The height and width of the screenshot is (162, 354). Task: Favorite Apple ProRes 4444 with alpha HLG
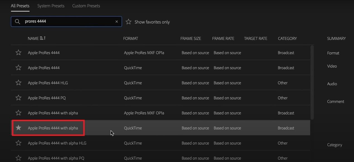18,143
